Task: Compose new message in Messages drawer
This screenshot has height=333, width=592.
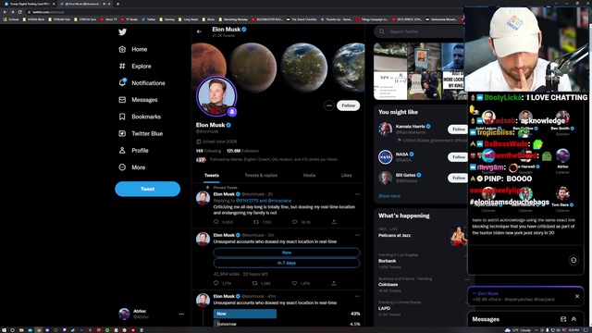Action: coord(563,319)
